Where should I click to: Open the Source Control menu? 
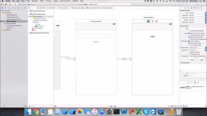pos(65,1)
